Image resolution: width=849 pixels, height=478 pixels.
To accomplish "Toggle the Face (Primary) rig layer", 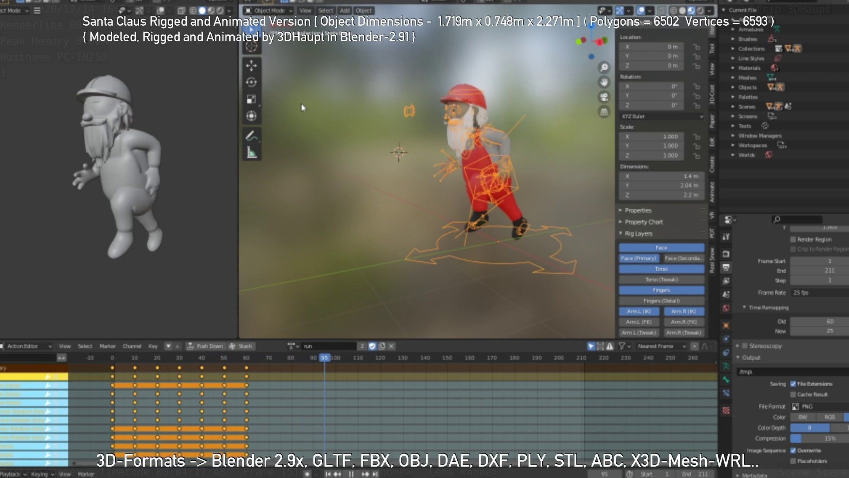I will 639,258.
